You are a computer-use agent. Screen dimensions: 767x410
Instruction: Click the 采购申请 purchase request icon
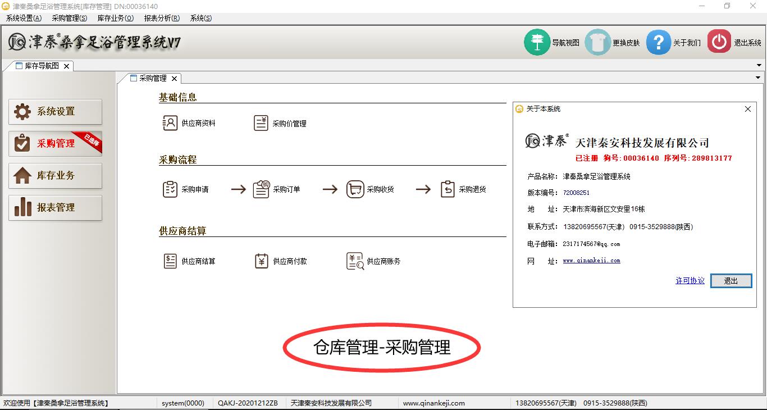click(170, 189)
